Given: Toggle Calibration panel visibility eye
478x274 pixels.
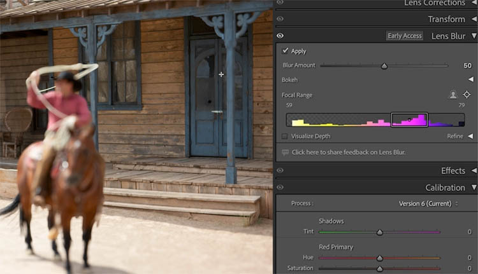Looking at the screenshot, I should pos(280,188).
